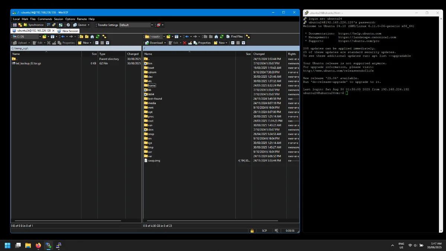Open session in PuTTY icon
Viewport: 446px width, 251px height.
tap(54, 25)
